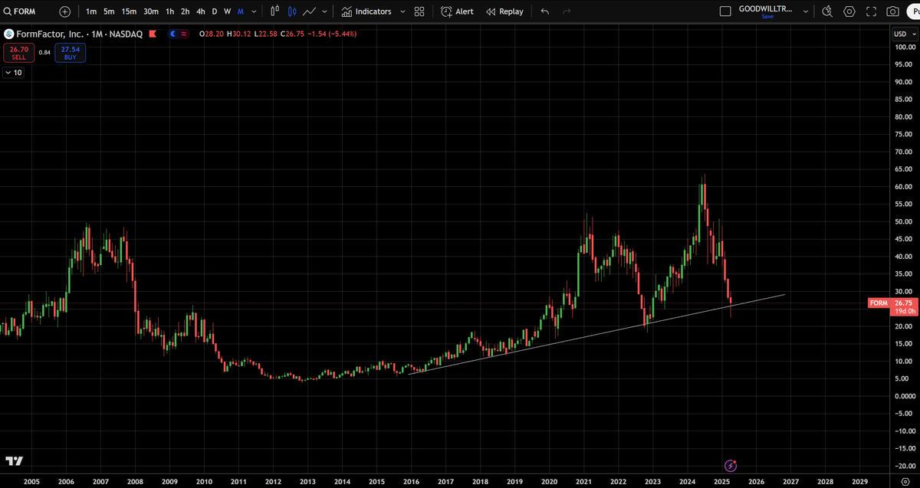Expand the collapsed indicators legend 10
The image size is (920, 488).
(x=14, y=72)
